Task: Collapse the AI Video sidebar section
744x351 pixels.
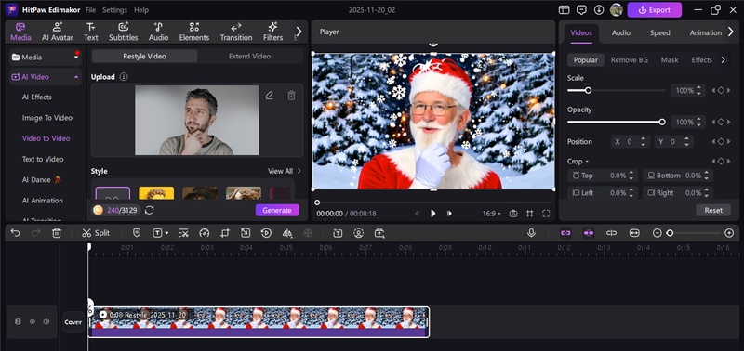Action: (x=76, y=77)
